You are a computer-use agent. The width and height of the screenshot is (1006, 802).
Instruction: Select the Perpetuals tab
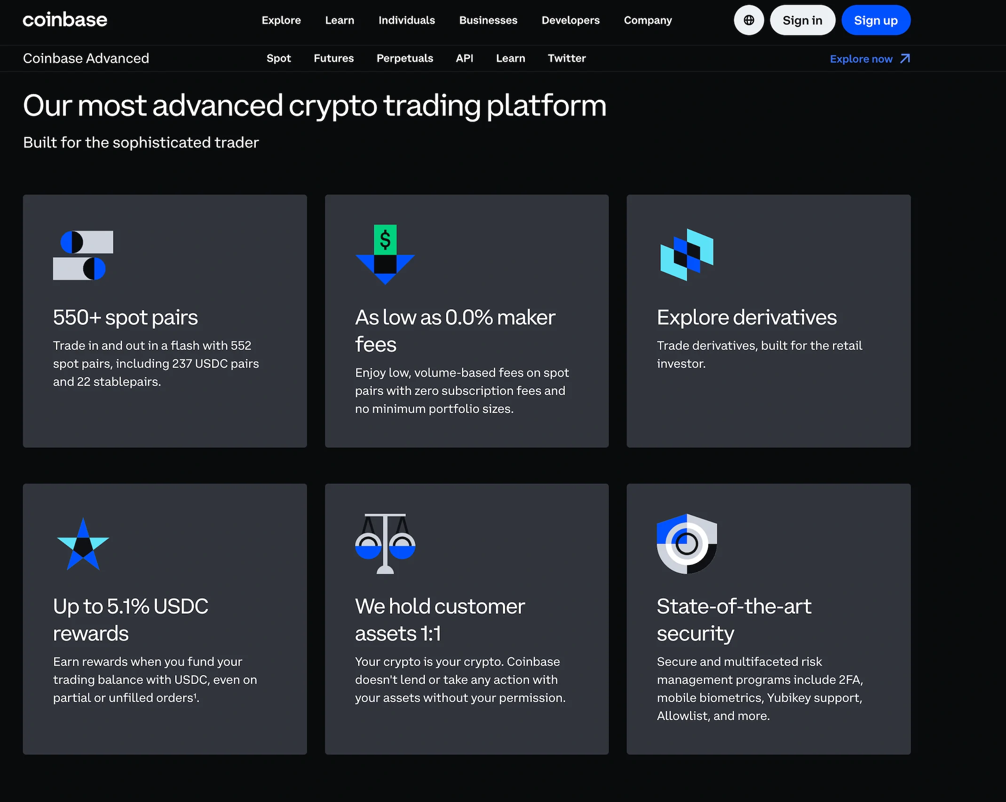point(404,58)
